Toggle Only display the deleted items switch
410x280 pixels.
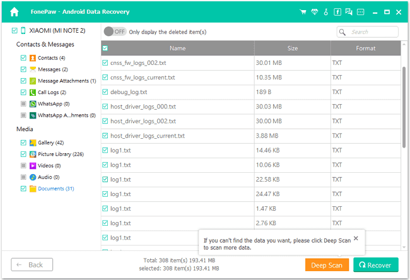pos(115,32)
